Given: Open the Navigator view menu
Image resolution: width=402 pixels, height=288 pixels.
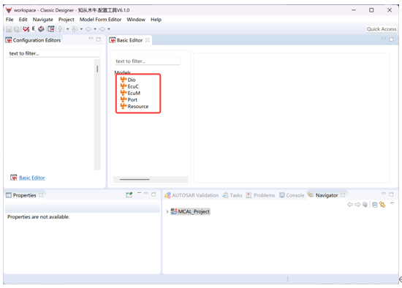Looking at the screenshot, I should 392,203.
